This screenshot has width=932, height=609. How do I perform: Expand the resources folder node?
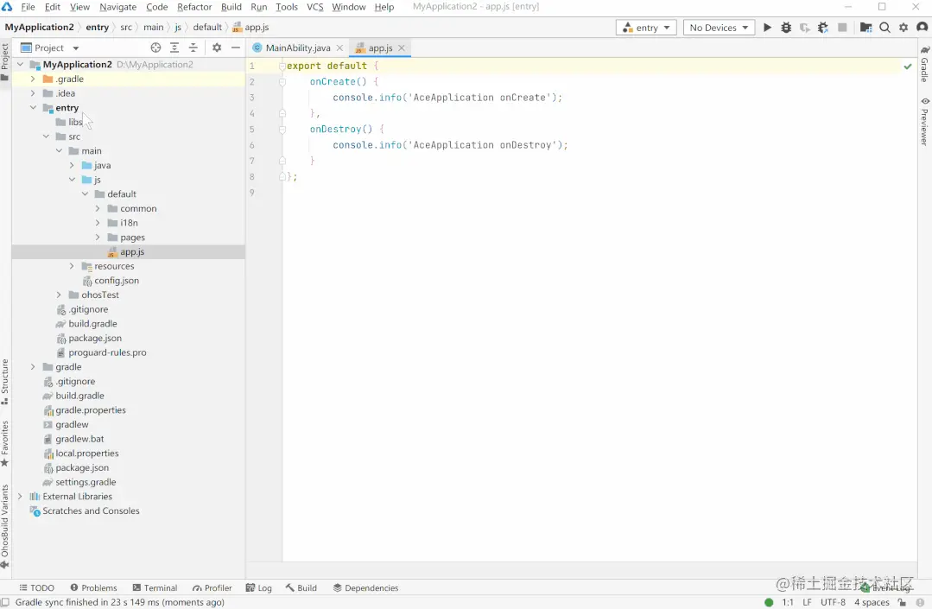click(x=72, y=266)
